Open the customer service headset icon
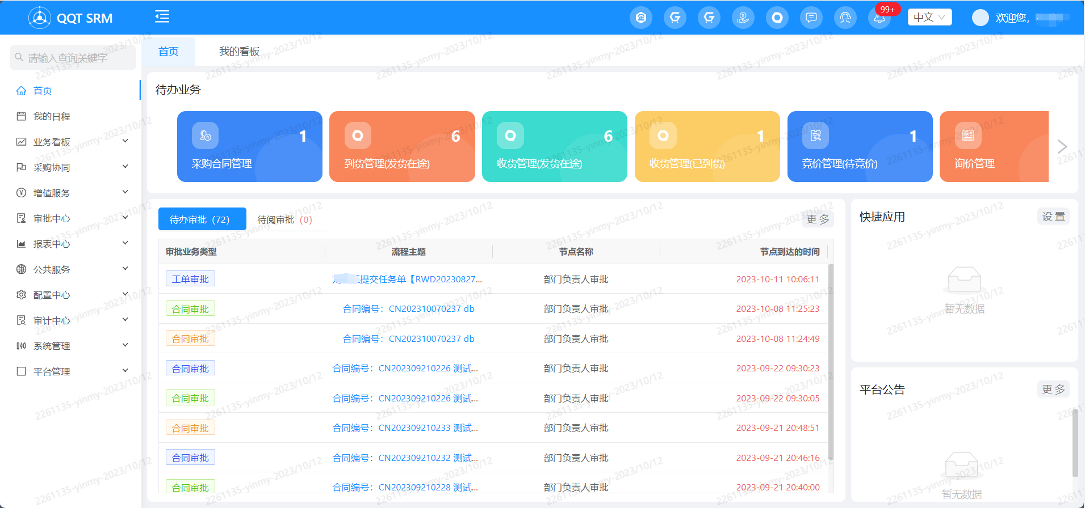Image resolution: width=1085 pixels, height=508 pixels. (845, 18)
